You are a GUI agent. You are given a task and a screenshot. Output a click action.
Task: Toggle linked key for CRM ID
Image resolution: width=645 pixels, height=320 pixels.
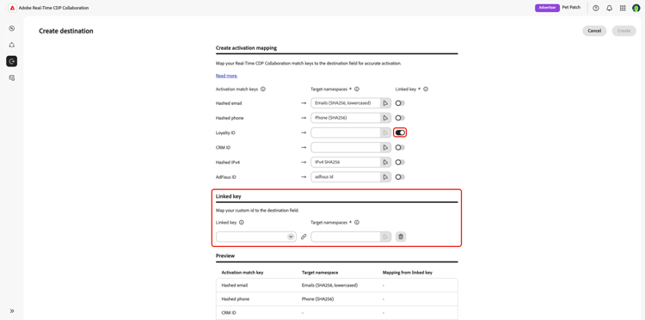click(400, 147)
